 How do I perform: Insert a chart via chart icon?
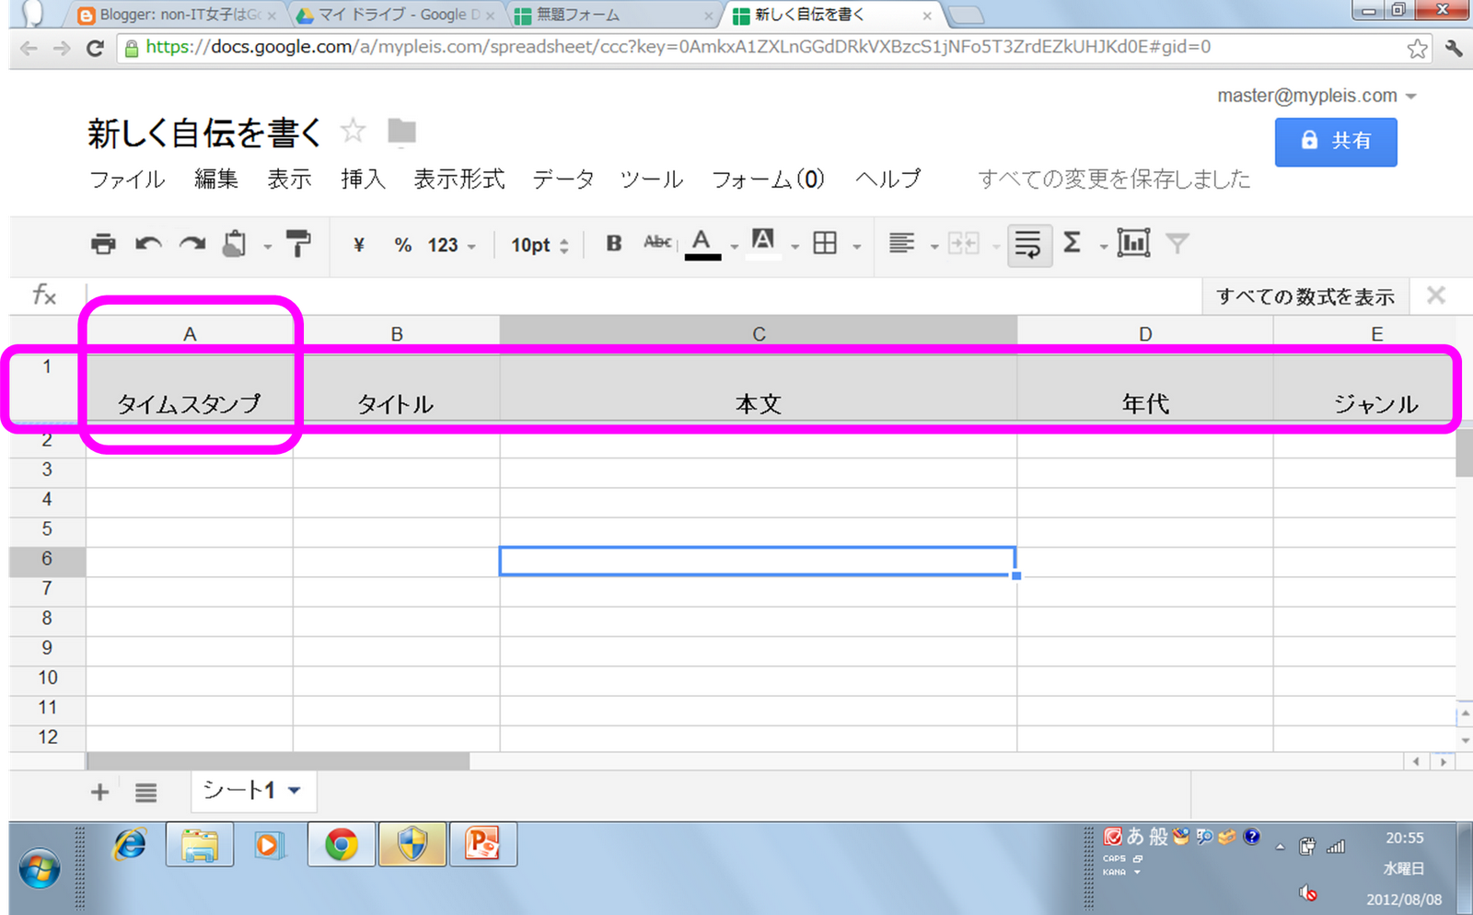coord(1133,243)
